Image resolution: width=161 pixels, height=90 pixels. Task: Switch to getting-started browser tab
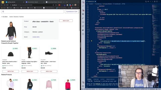click(x=15, y=2)
